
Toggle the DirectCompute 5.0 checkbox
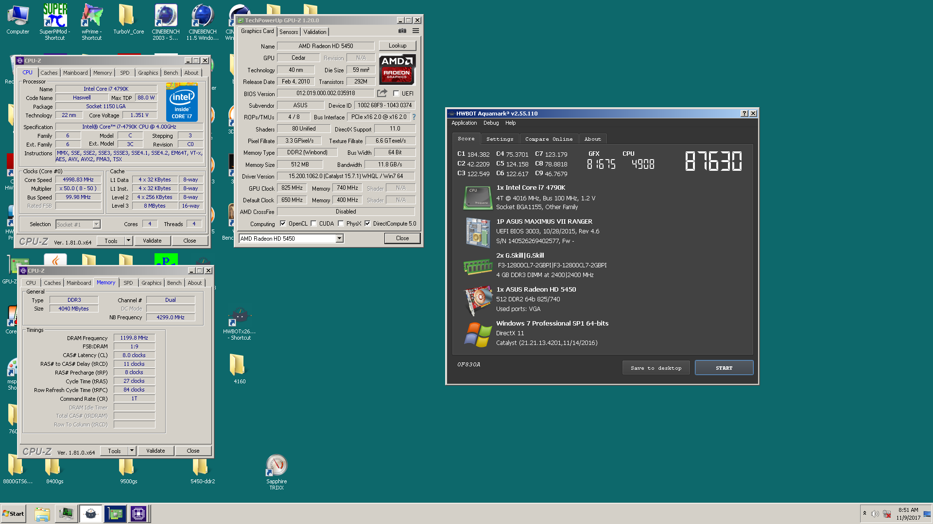[367, 224]
